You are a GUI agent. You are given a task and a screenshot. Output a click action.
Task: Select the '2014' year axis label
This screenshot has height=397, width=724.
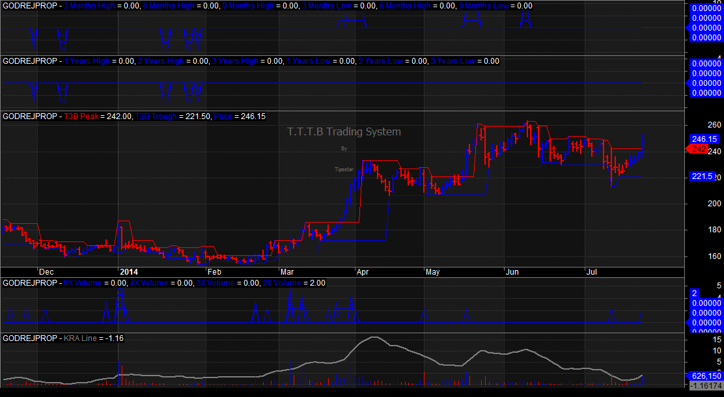129,272
